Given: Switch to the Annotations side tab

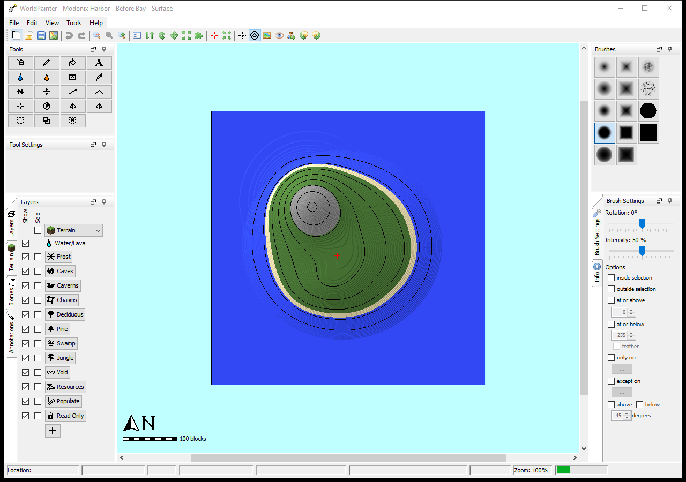Looking at the screenshot, I should click(x=11, y=334).
